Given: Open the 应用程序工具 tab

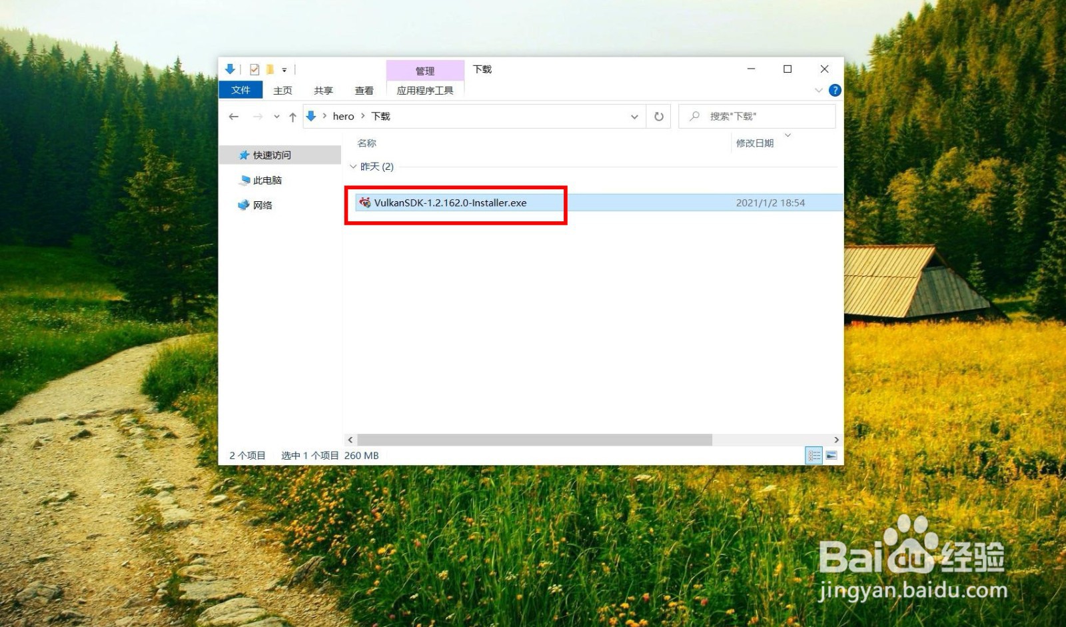Looking at the screenshot, I should coord(425,90).
